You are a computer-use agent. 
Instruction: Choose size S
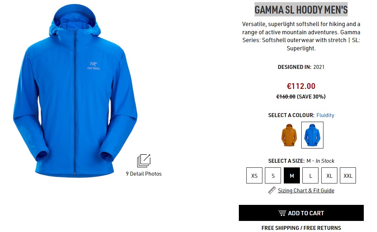(x=273, y=176)
